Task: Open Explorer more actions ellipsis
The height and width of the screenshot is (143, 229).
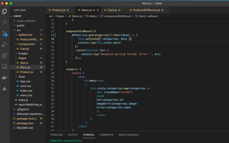Action: pos(41,10)
